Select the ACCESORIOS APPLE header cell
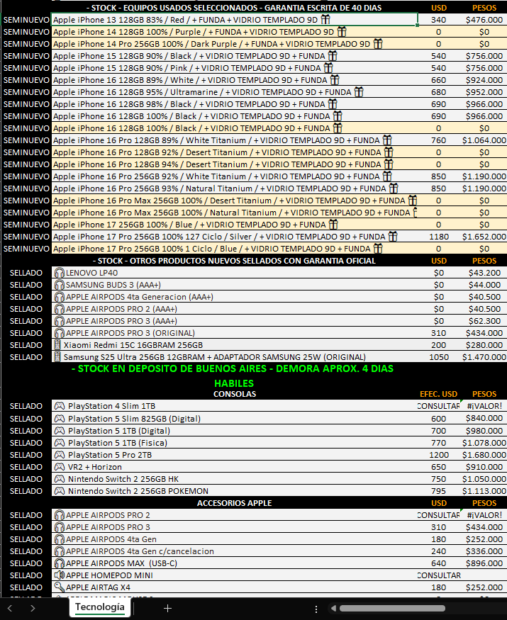The image size is (507, 620). pyautogui.click(x=234, y=503)
